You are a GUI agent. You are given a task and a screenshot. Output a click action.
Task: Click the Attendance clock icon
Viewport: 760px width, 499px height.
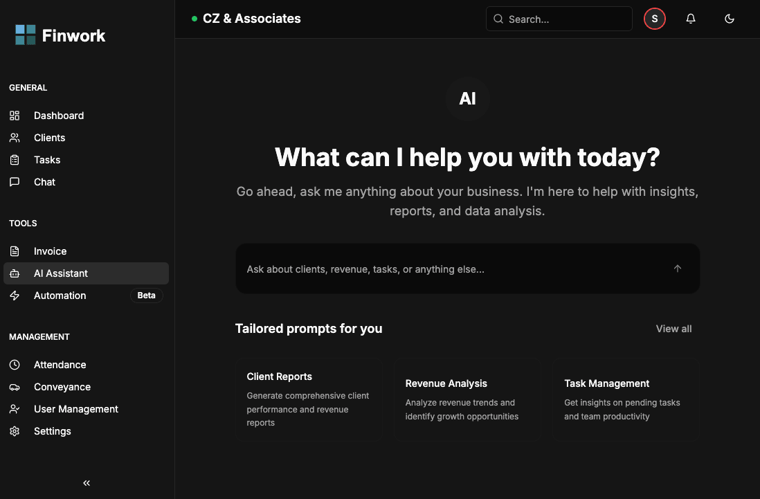[15, 365]
